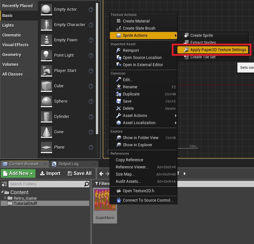
Task: Select the Player Start actor icon
Action: (46, 70)
